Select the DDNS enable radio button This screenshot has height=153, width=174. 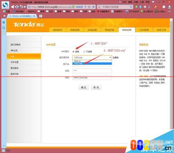click(73, 52)
